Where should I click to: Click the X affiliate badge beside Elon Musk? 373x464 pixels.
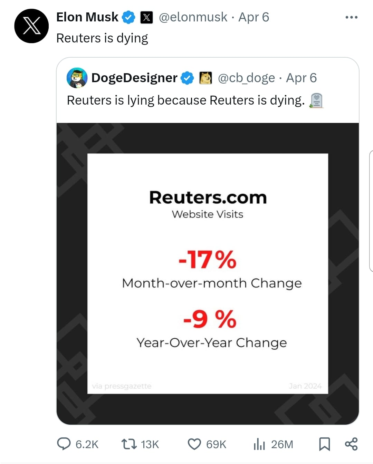146,17
